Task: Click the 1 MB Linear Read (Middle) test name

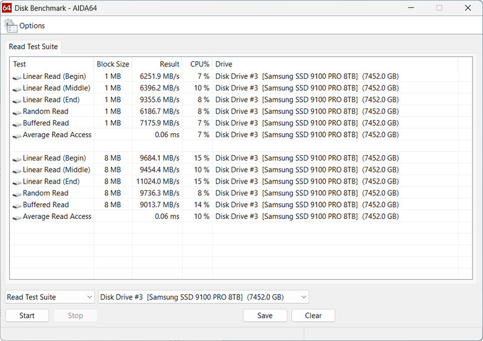Action: coord(57,88)
